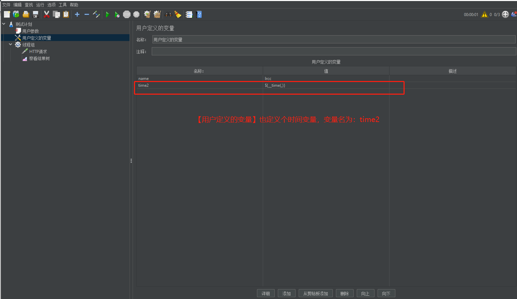Expand all tree nodes with the plus icon

[77, 14]
